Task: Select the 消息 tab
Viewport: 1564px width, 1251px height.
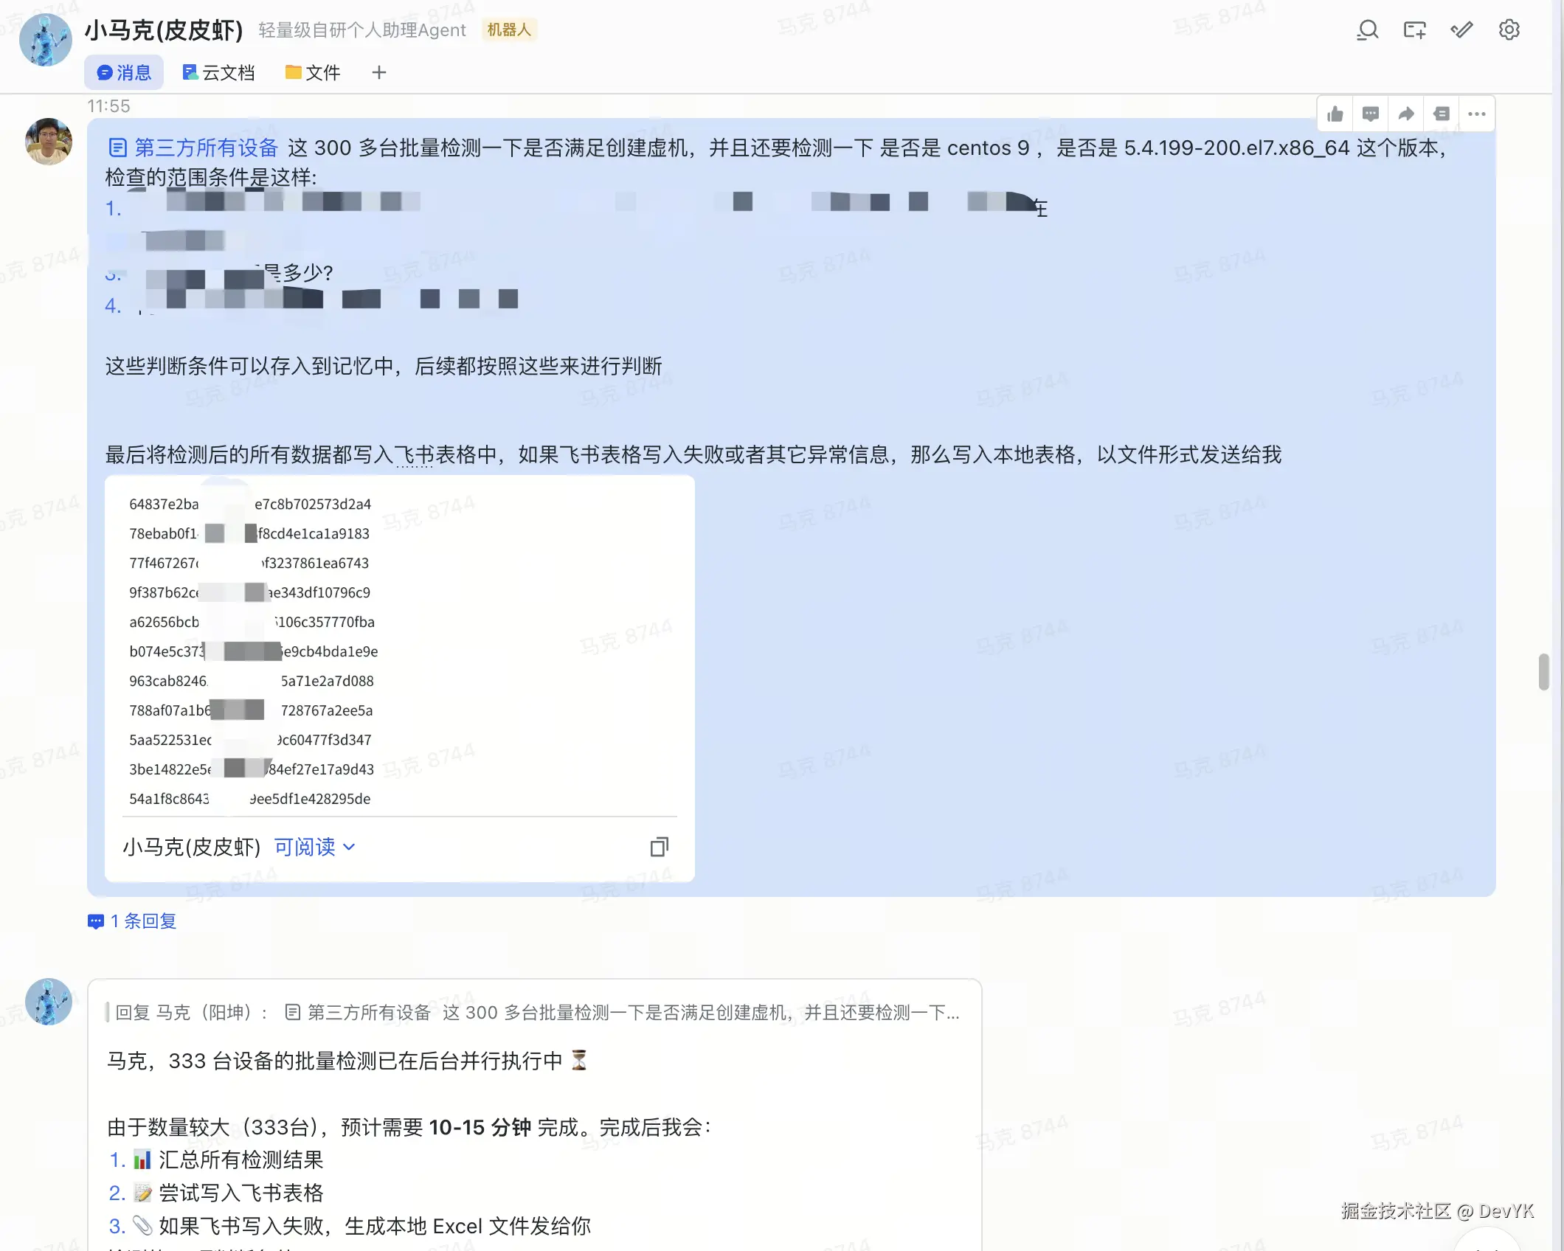Action: (x=123, y=72)
